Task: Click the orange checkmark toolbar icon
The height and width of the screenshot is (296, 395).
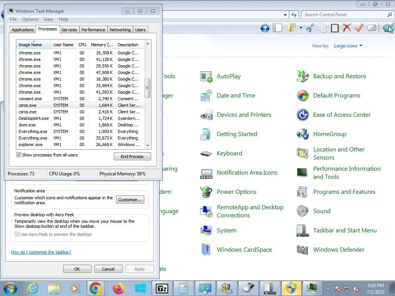Action: point(359,28)
